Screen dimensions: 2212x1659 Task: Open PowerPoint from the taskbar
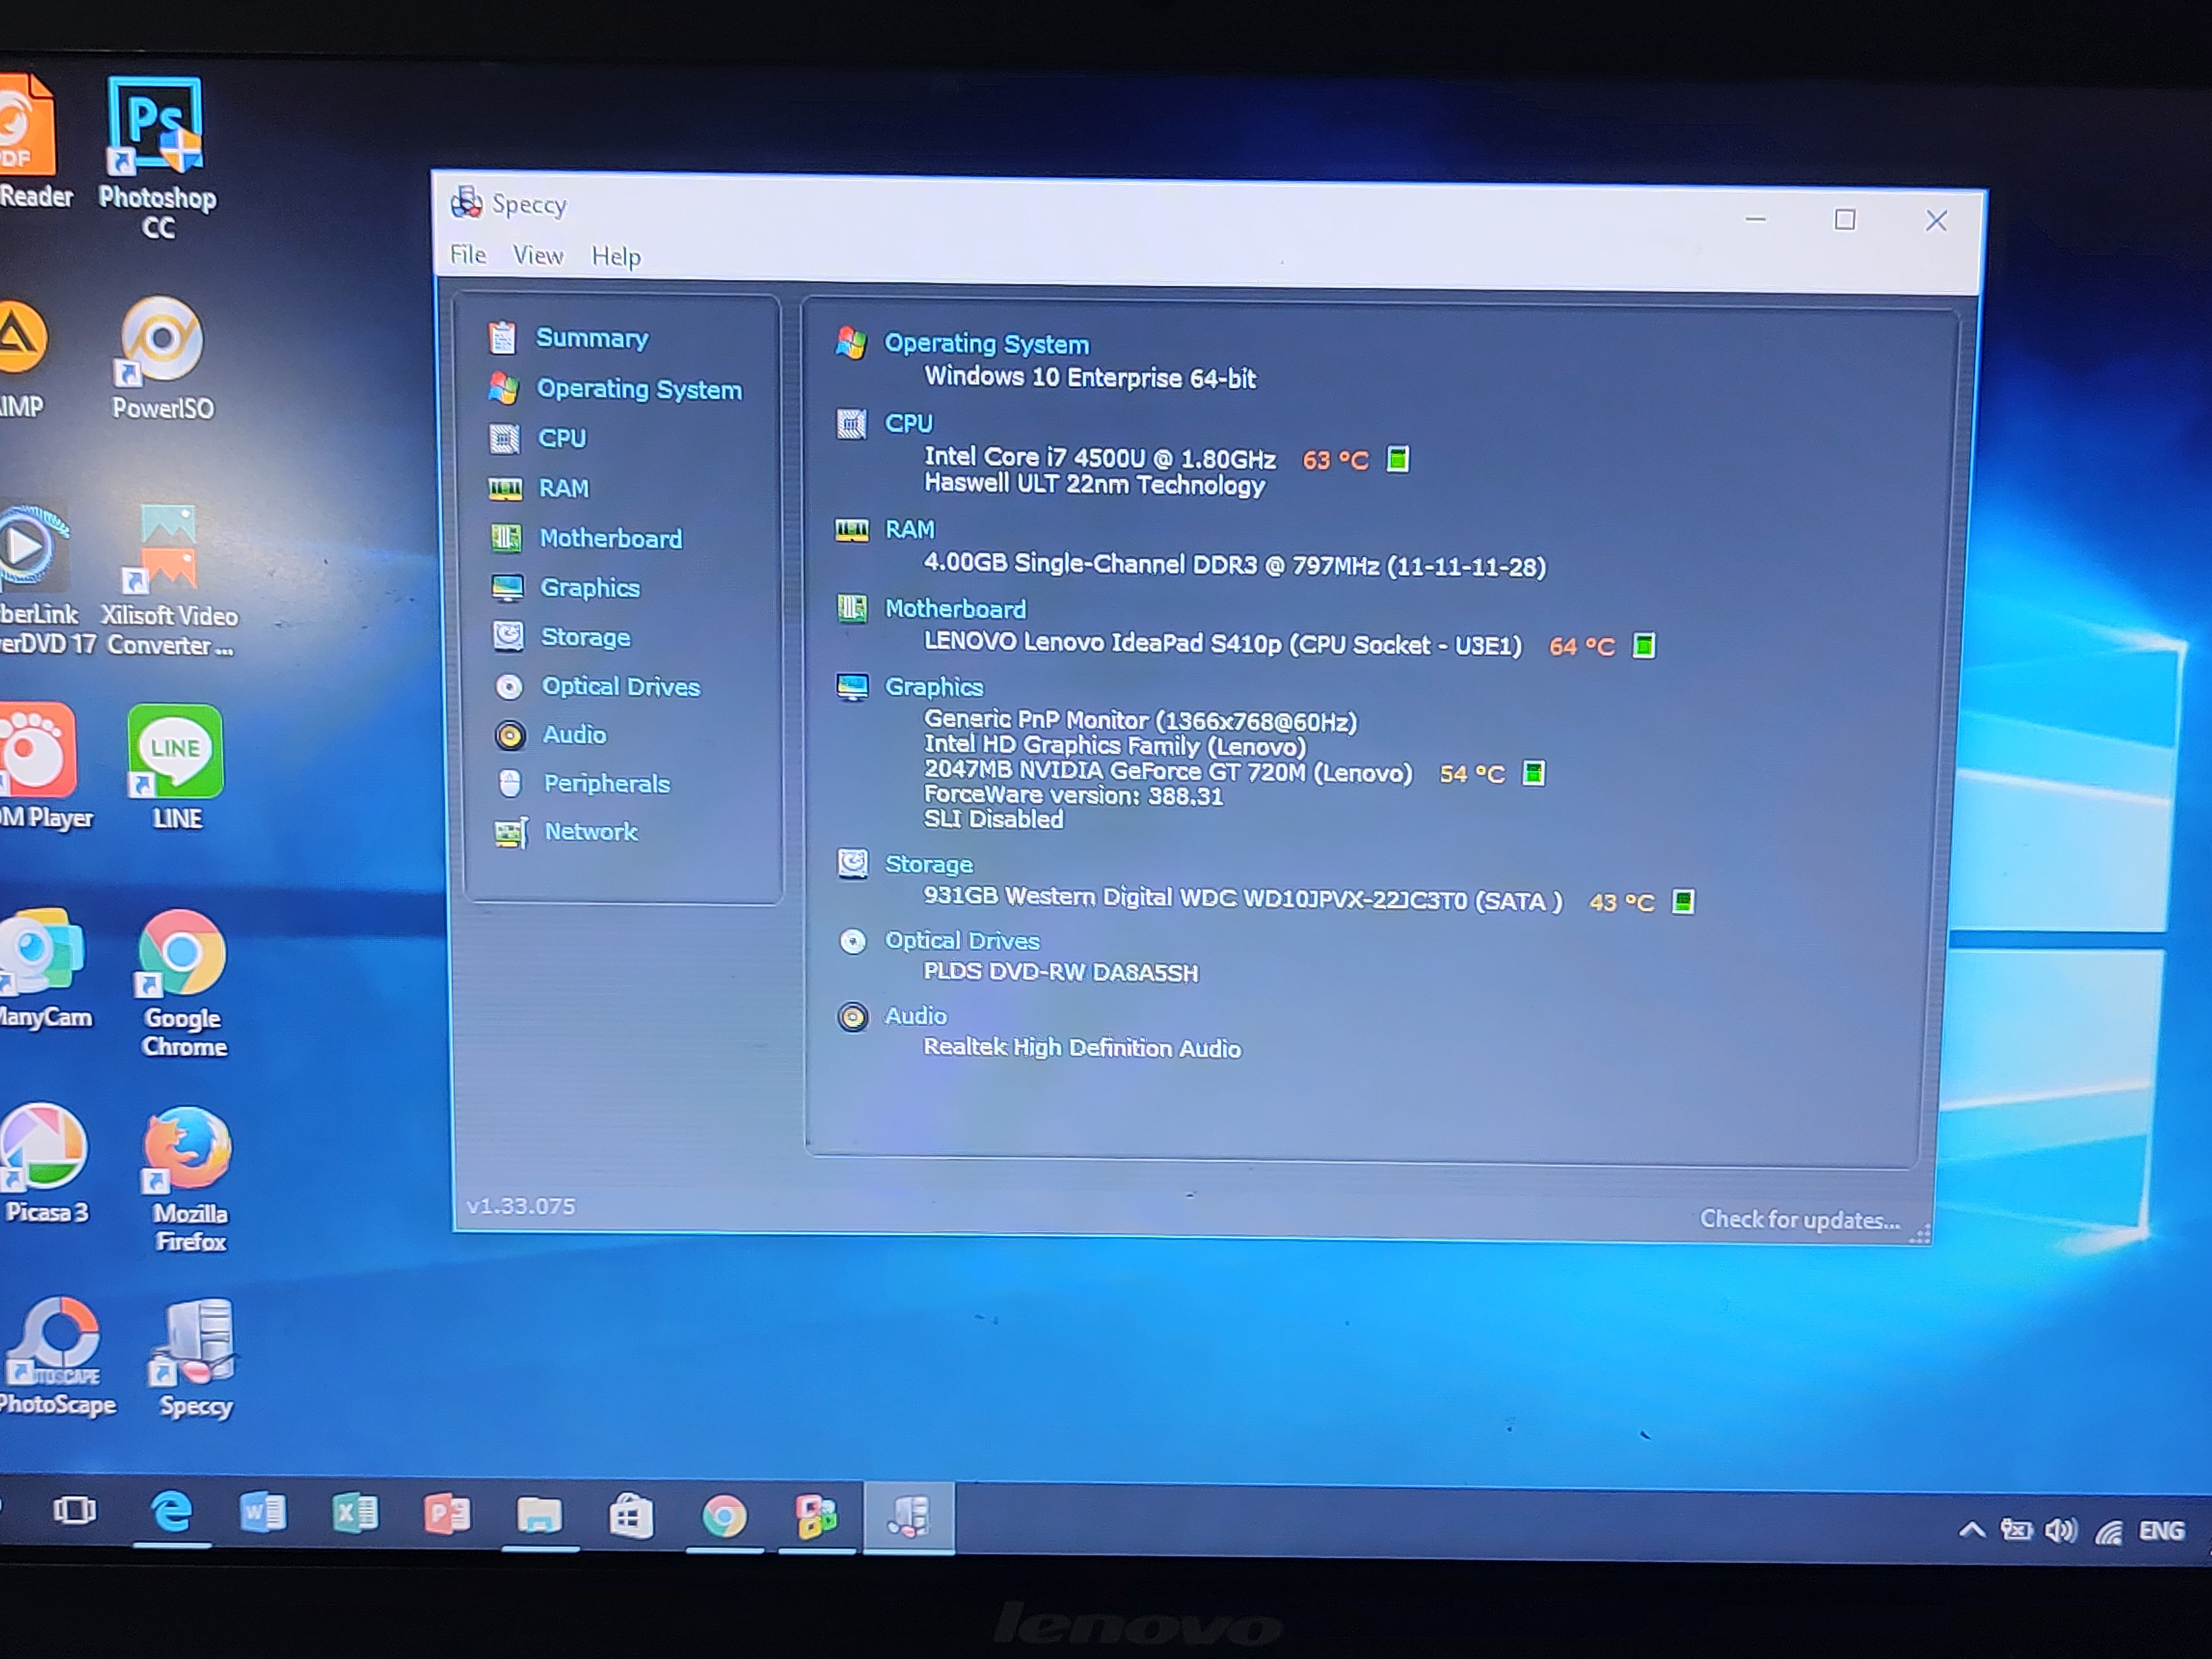[447, 1514]
